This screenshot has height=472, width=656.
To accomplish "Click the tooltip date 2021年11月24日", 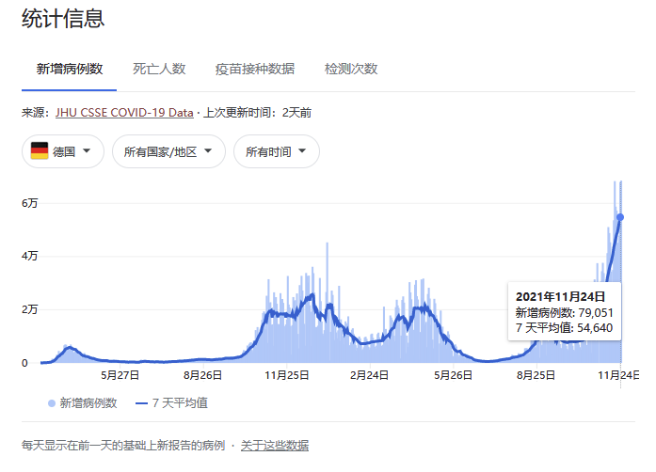I will 561,297.
